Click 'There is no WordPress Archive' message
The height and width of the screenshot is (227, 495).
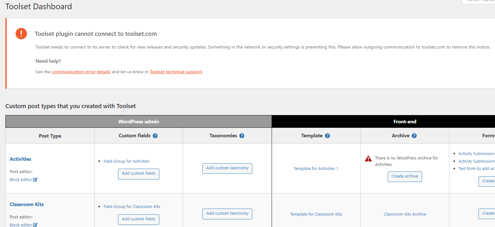406,161
